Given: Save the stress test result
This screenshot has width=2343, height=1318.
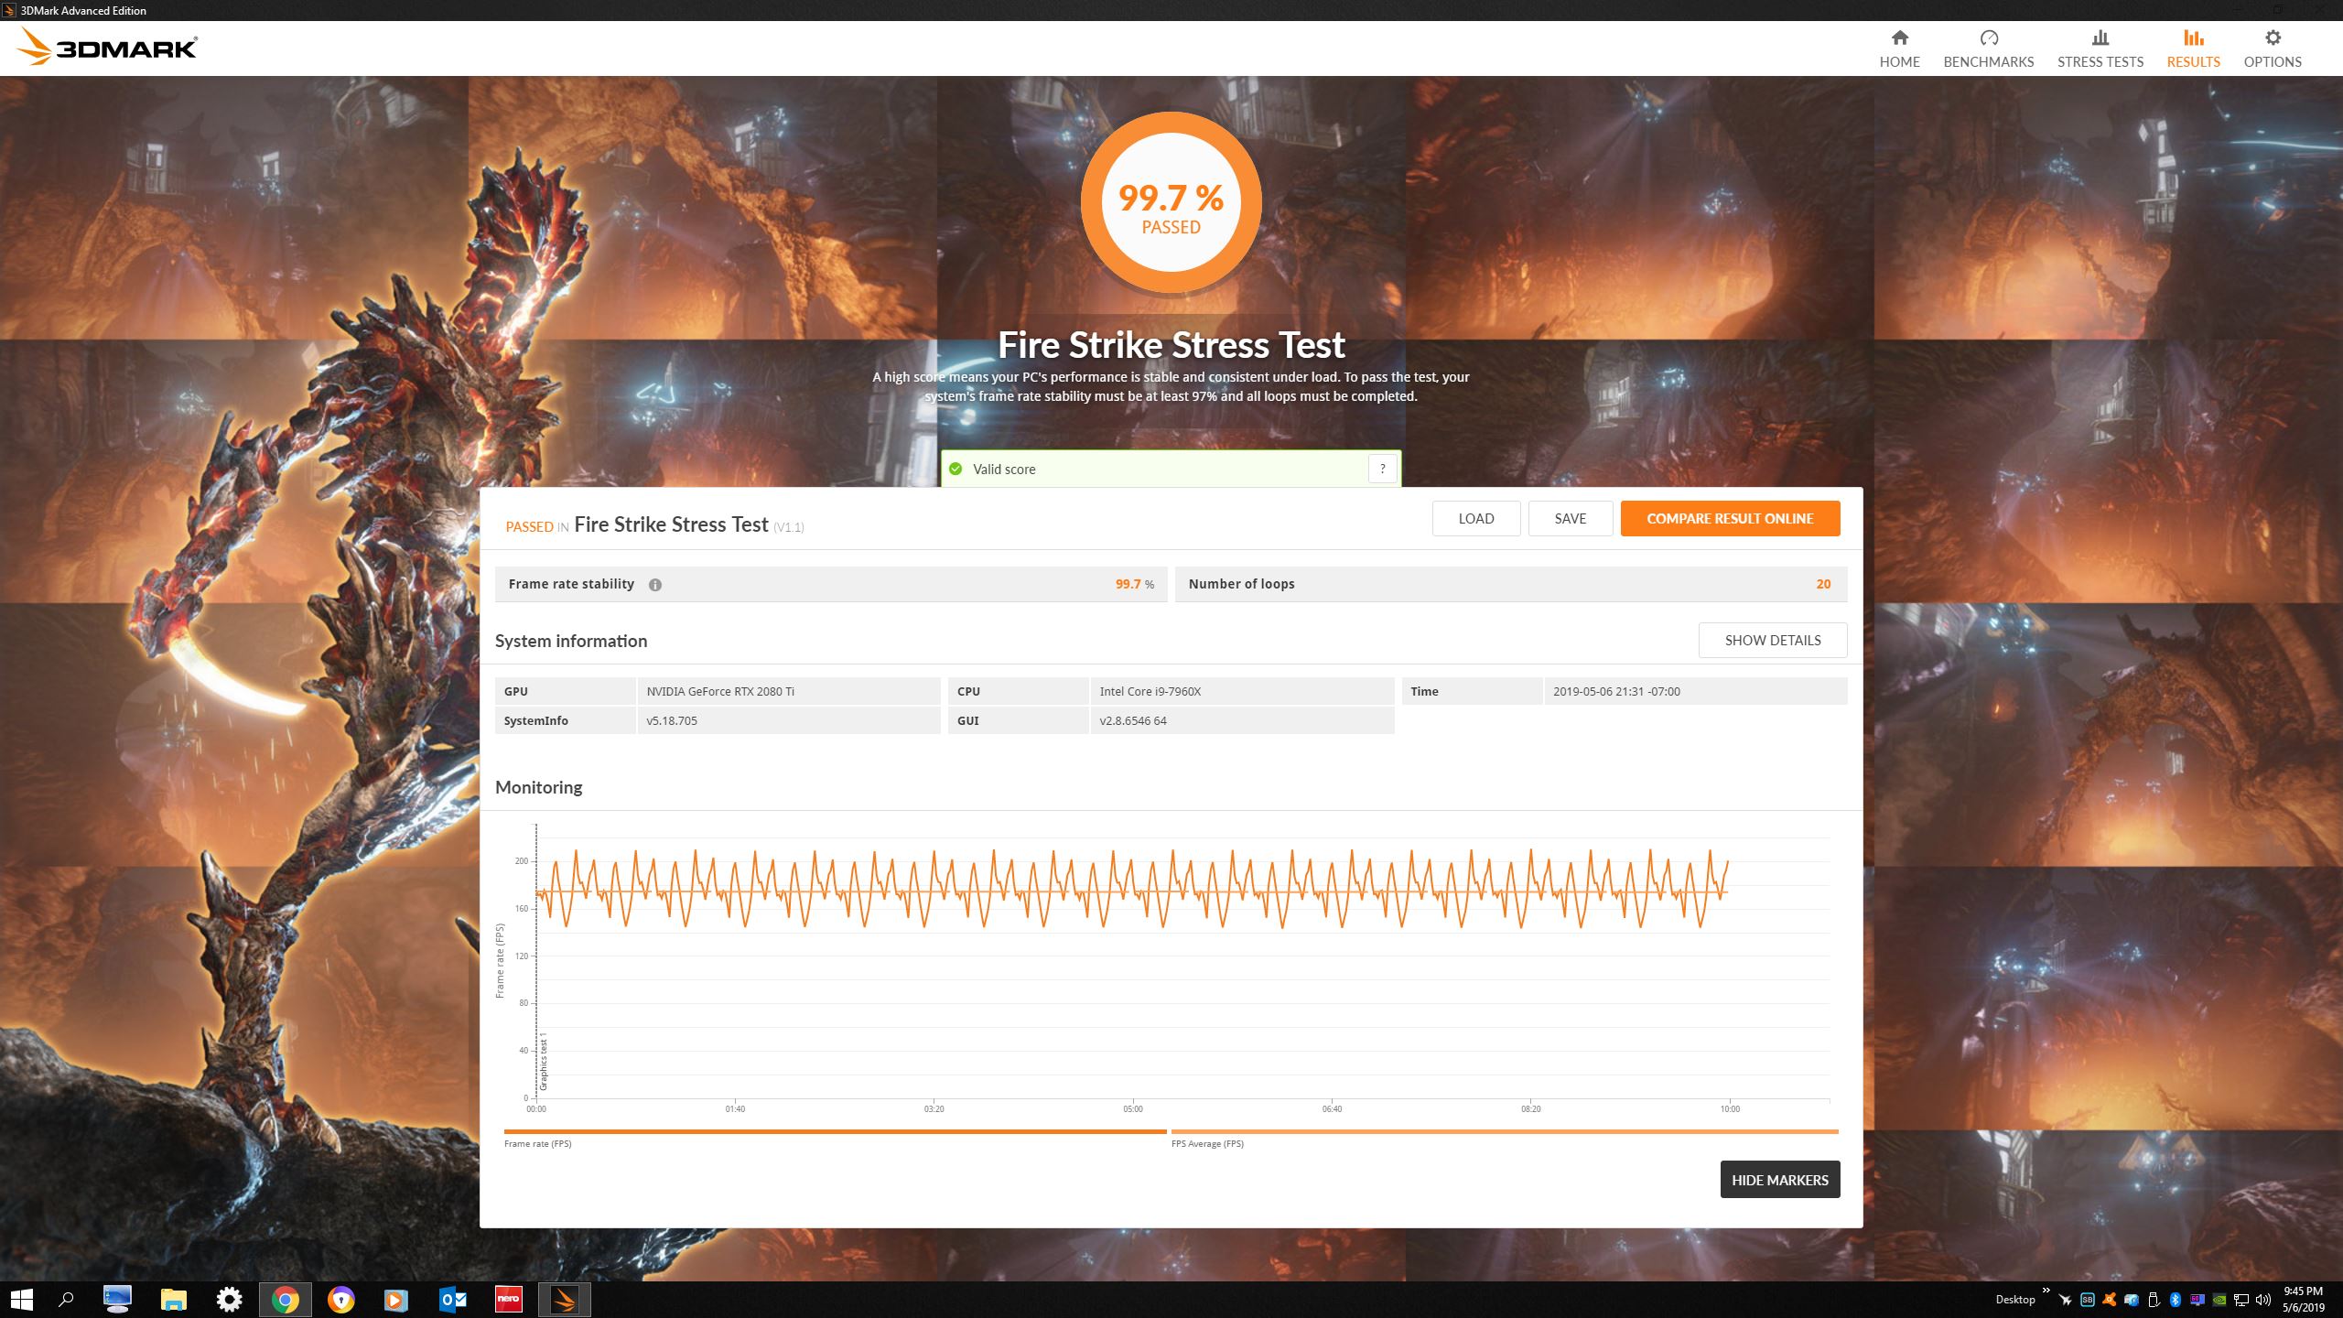Looking at the screenshot, I should 1570,518.
